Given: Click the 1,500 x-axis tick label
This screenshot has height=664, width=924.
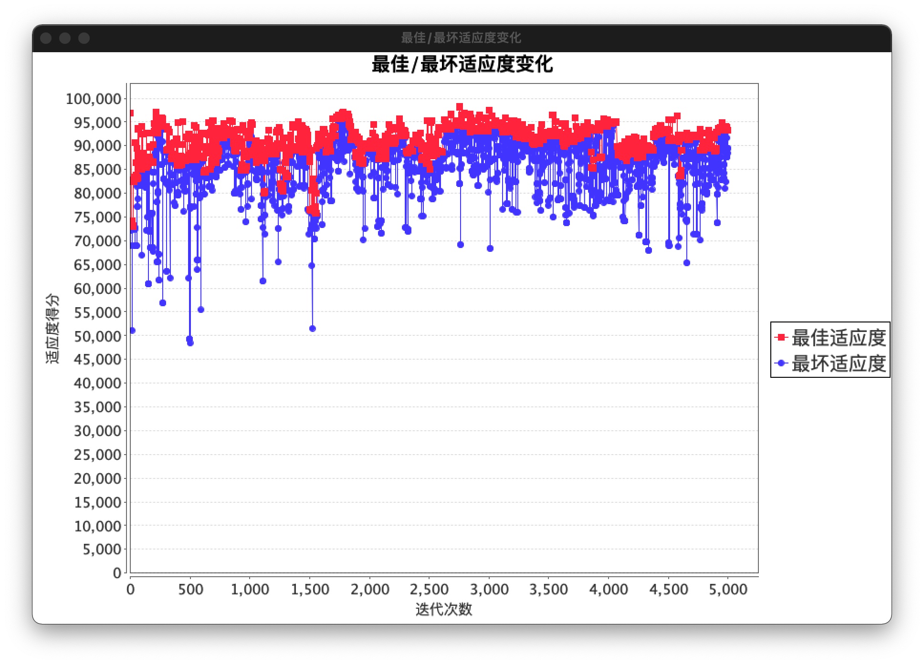Looking at the screenshot, I should [x=310, y=589].
